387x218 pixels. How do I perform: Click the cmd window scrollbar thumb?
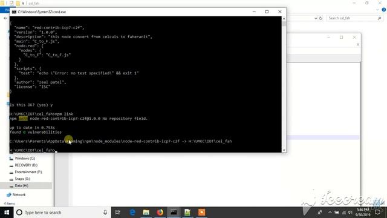(x=284, y=24)
